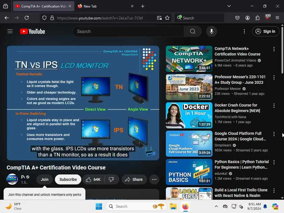Open Firefox application hamburger menu
284x213 pixels.
277,18
